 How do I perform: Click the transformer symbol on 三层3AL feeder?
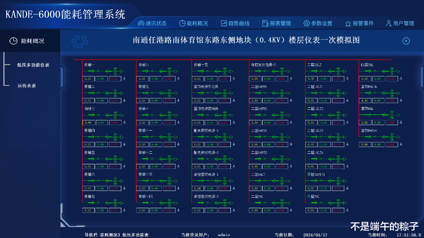(338, 203)
